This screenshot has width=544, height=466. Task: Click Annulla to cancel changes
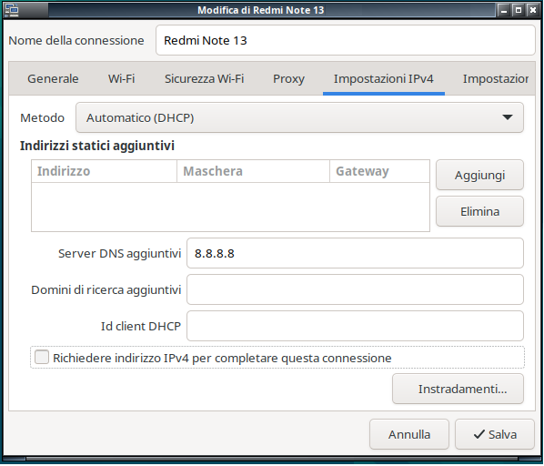(409, 434)
